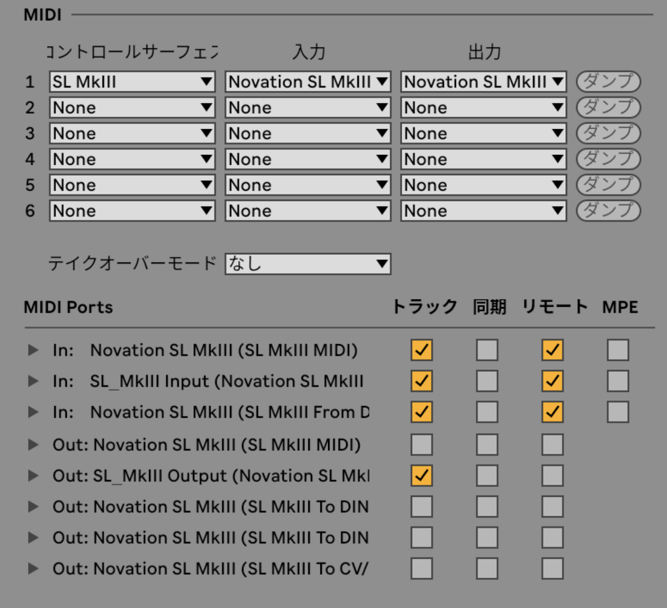Click the 入力 column header
The height and width of the screenshot is (608, 667).
309,52
